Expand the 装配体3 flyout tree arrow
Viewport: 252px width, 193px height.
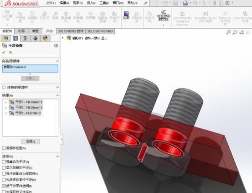pos(63,38)
